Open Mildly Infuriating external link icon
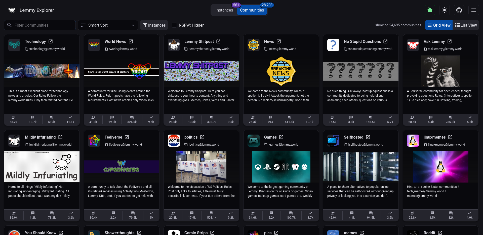 (60, 137)
